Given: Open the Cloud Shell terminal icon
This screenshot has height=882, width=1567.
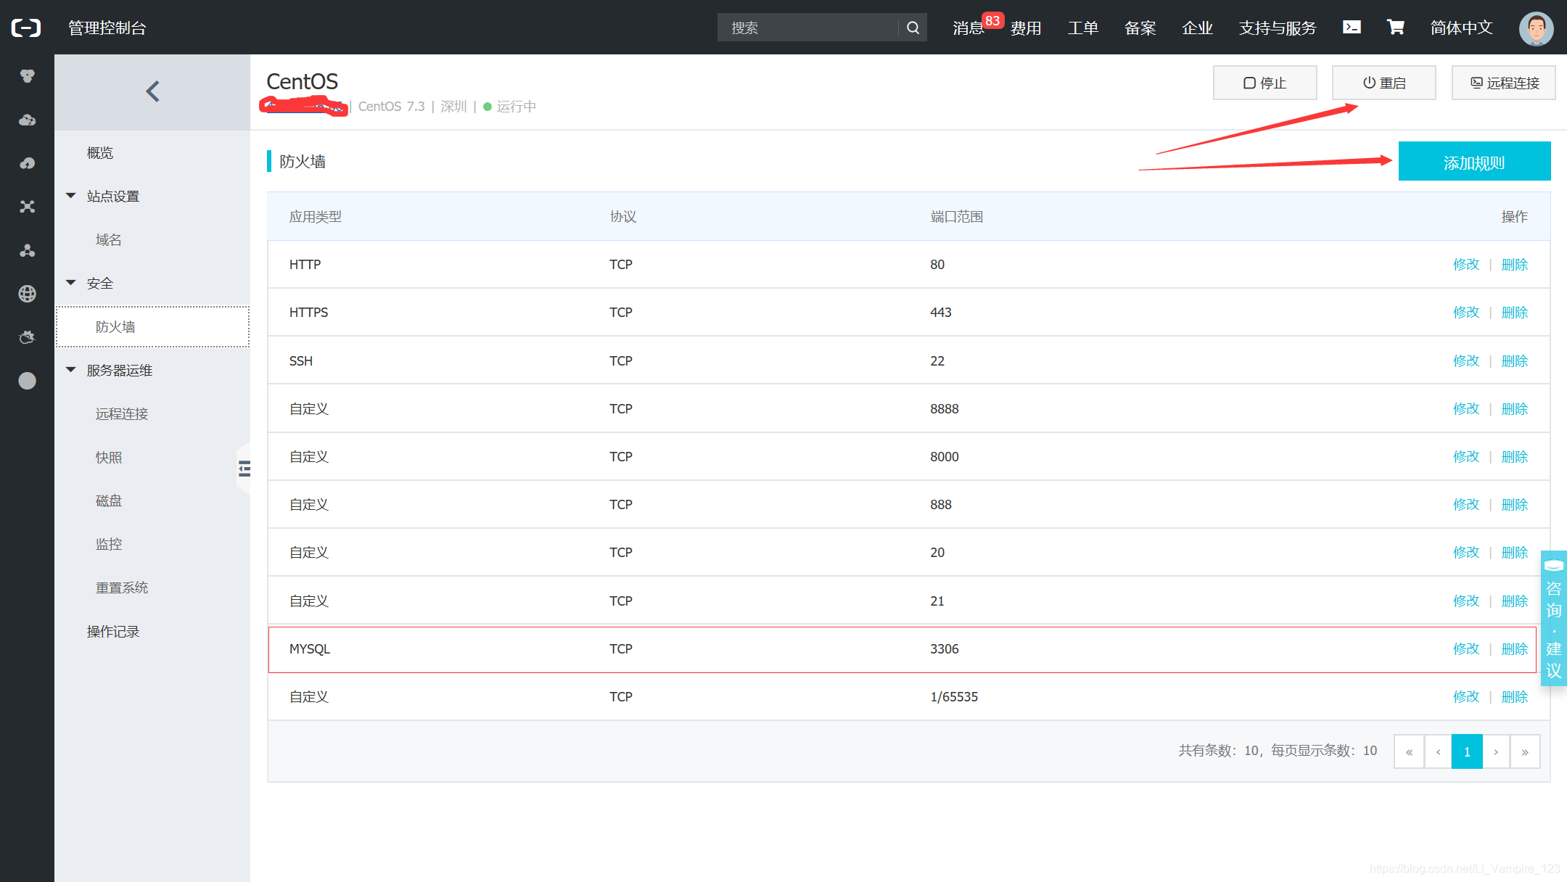Looking at the screenshot, I should pos(1352,28).
